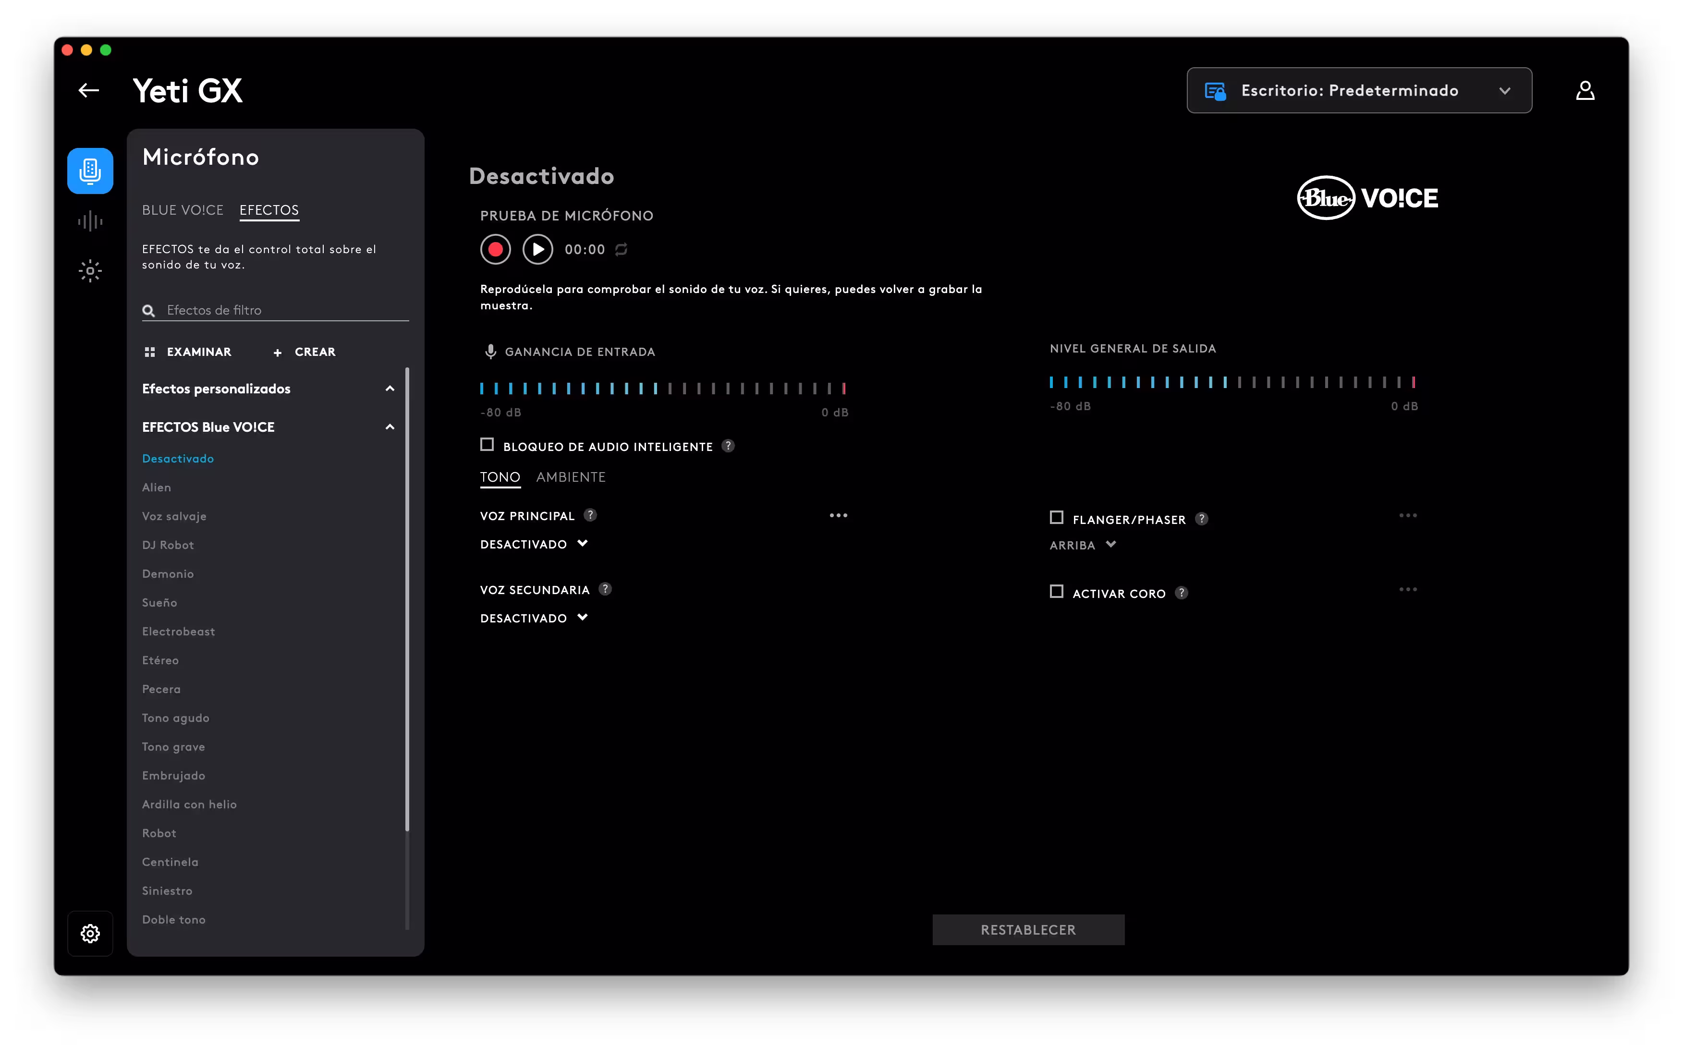Open the Voz secundaria Desactivado dropdown
The image size is (1683, 1047).
tap(534, 618)
